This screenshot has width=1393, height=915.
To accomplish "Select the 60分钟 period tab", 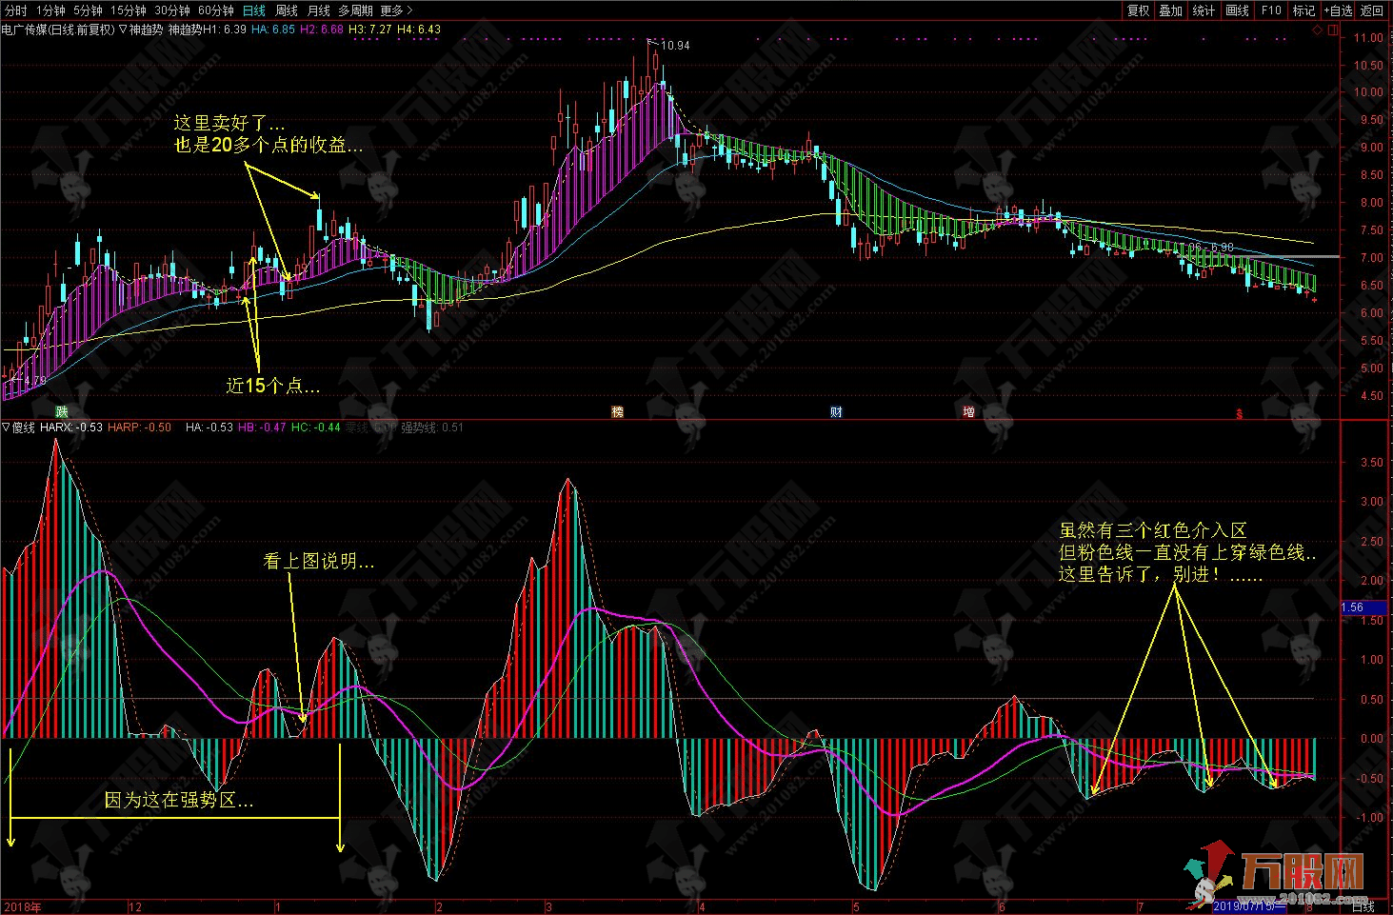I will (216, 10).
